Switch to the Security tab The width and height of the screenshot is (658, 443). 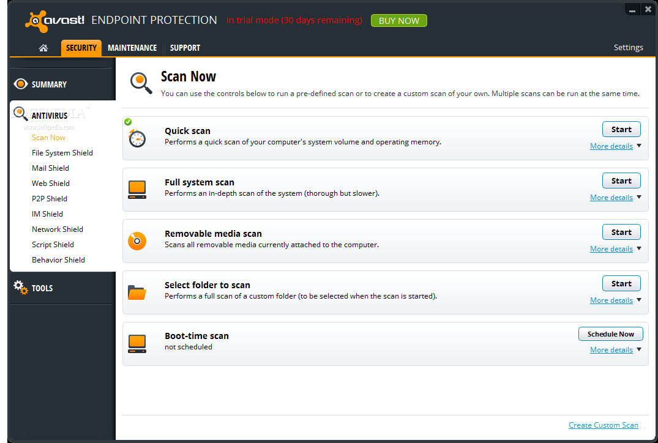[81, 48]
